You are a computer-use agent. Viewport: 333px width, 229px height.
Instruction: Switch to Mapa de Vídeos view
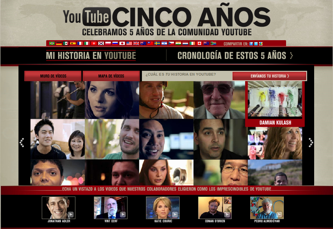tap(111, 76)
